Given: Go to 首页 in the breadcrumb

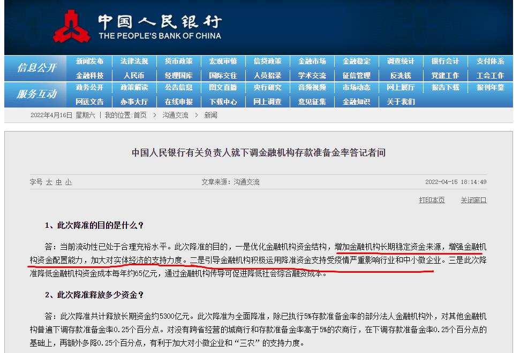Looking at the screenshot, I should 140,115.
